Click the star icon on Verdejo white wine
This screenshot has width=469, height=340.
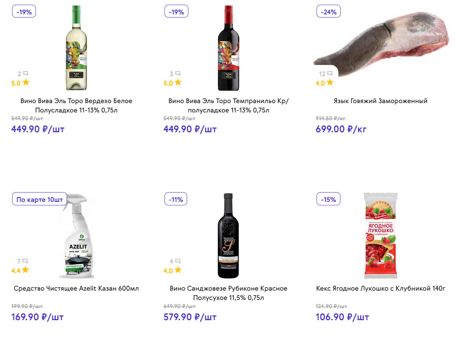(26, 82)
